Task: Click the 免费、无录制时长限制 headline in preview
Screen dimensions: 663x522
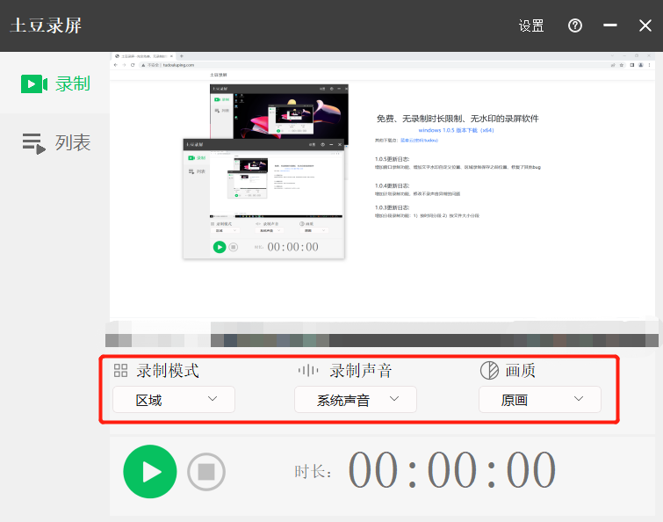Action: [x=458, y=119]
